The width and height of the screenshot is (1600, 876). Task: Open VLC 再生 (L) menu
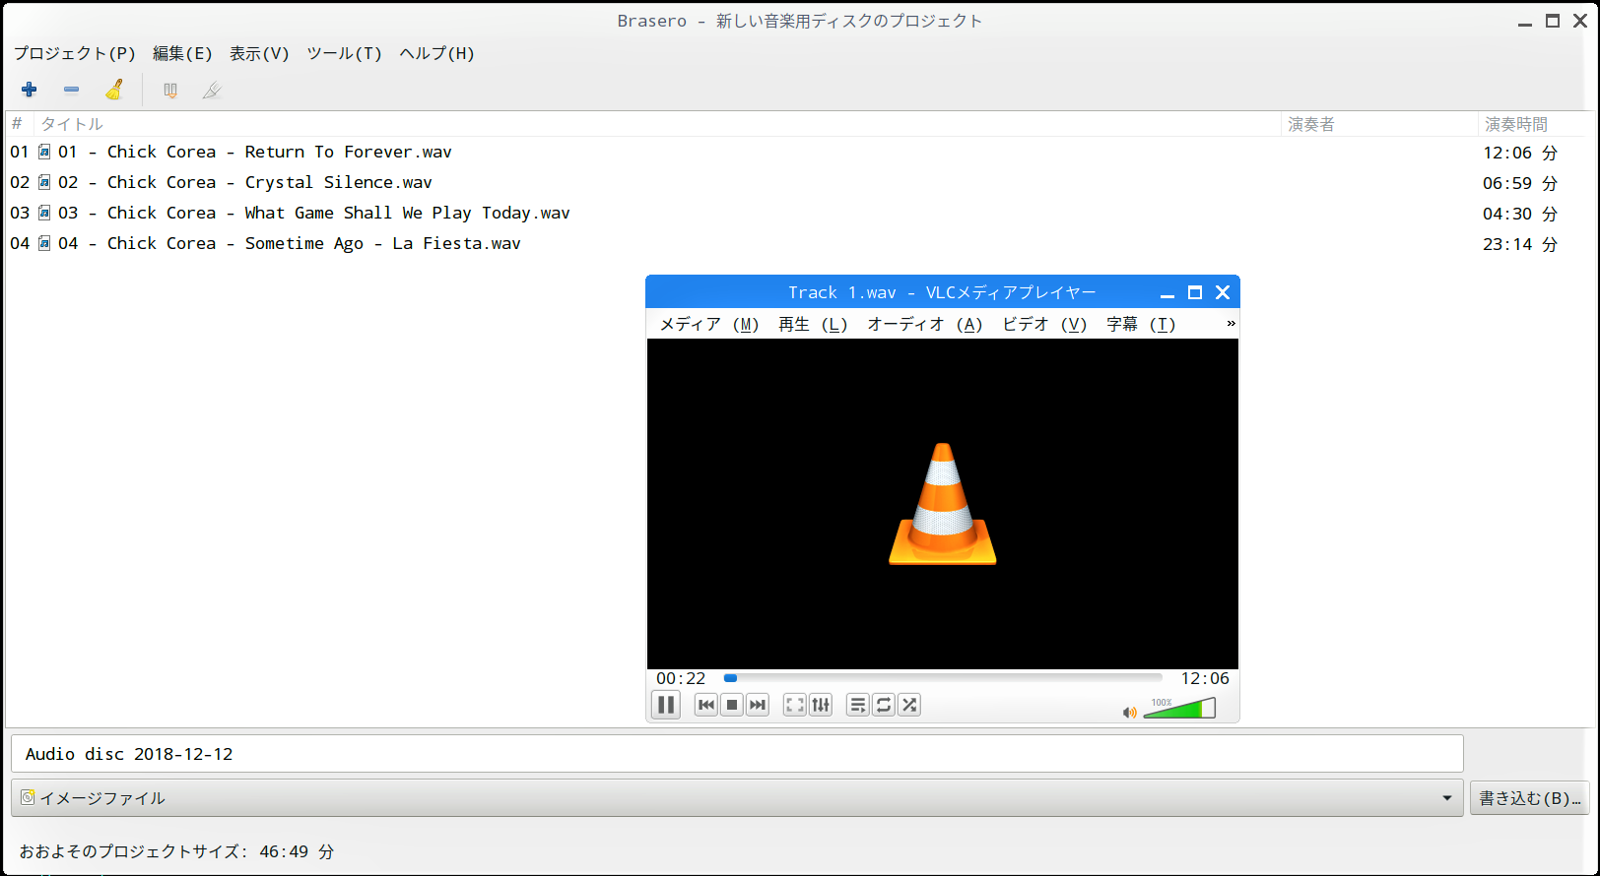[813, 324]
